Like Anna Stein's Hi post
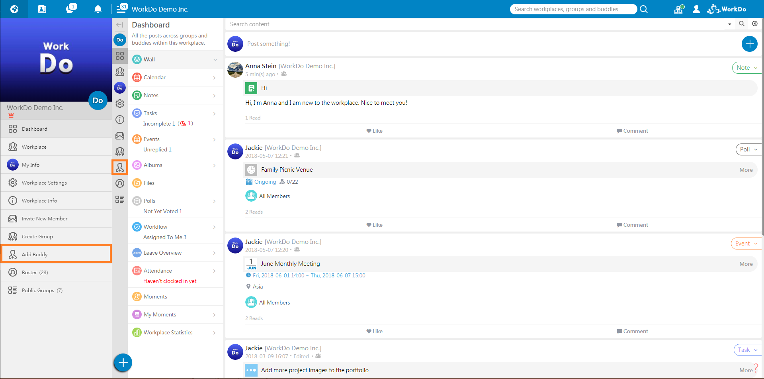This screenshot has height=379, width=764. (374, 131)
